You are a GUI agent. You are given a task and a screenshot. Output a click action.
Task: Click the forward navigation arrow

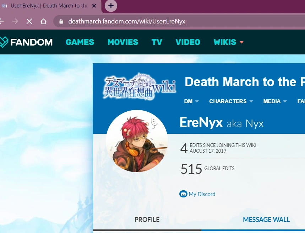(x=15, y=21)
